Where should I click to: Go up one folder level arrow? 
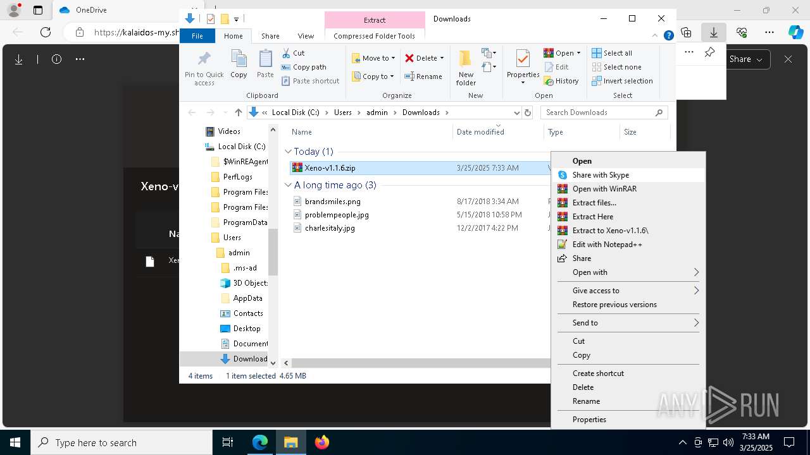238,112
